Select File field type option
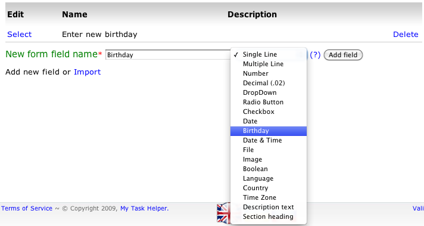The image size is (424, 226). point(268,150)
